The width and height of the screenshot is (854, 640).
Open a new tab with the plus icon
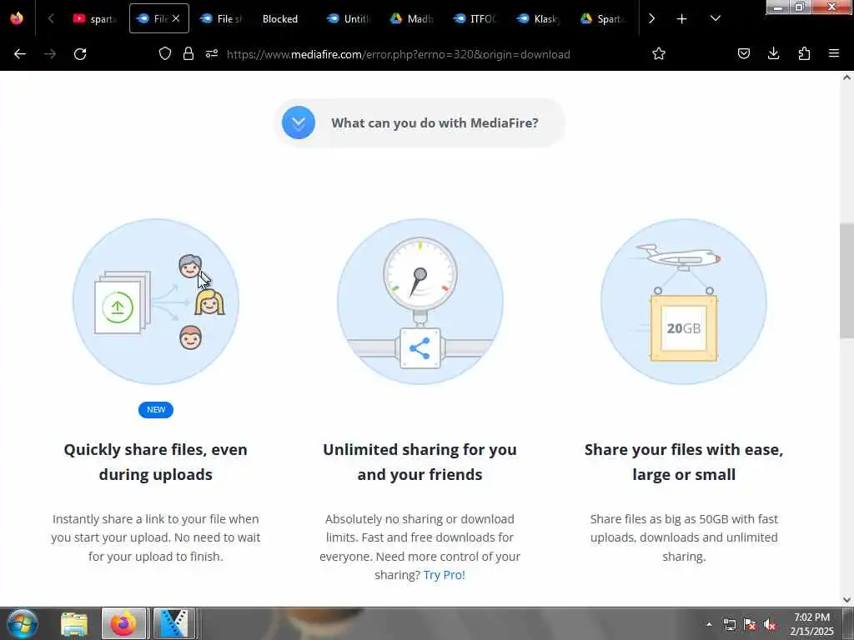point(681,18)
